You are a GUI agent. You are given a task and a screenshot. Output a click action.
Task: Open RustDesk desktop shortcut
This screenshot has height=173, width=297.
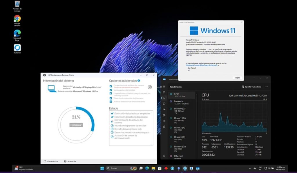click(17, 49)
